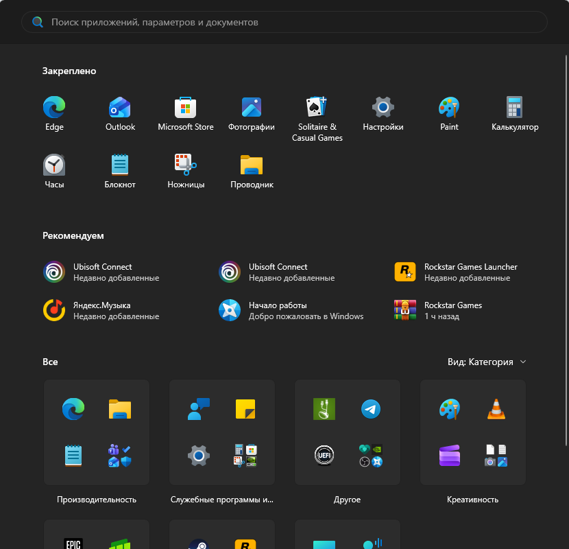Open the pinned Калькулятор app
Viewport: 569px width, 549px height.
515,107
